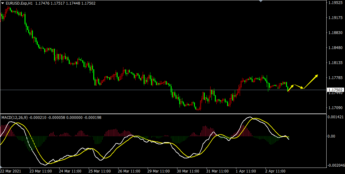
Task: Click the 31 Mar 11:00 time label
Action: coord(218,171)
